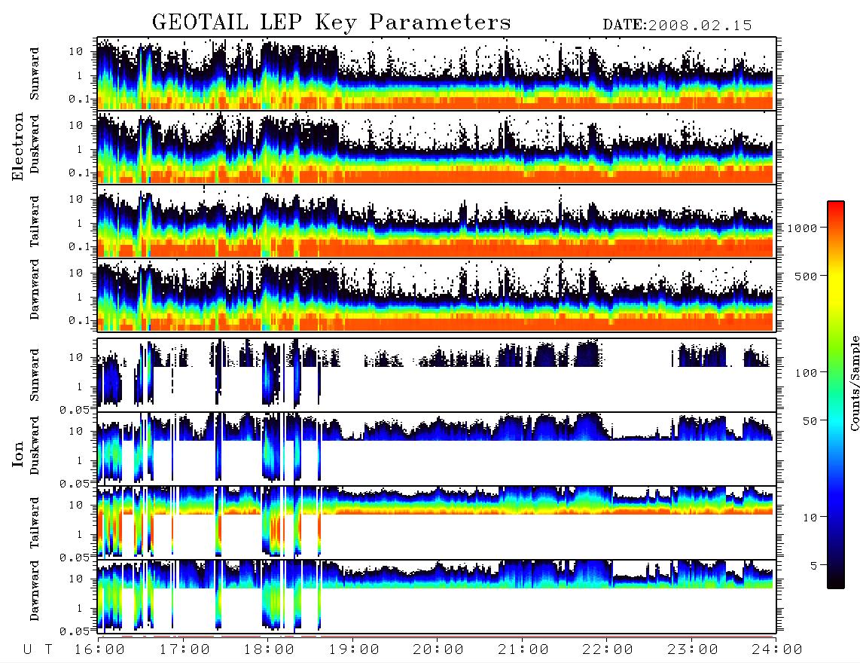Viewport: 860px width, 663px height.
Task: Click the Ion Tailward spectrogram panel
Action: pyautogui.click(x=437, y=523)
